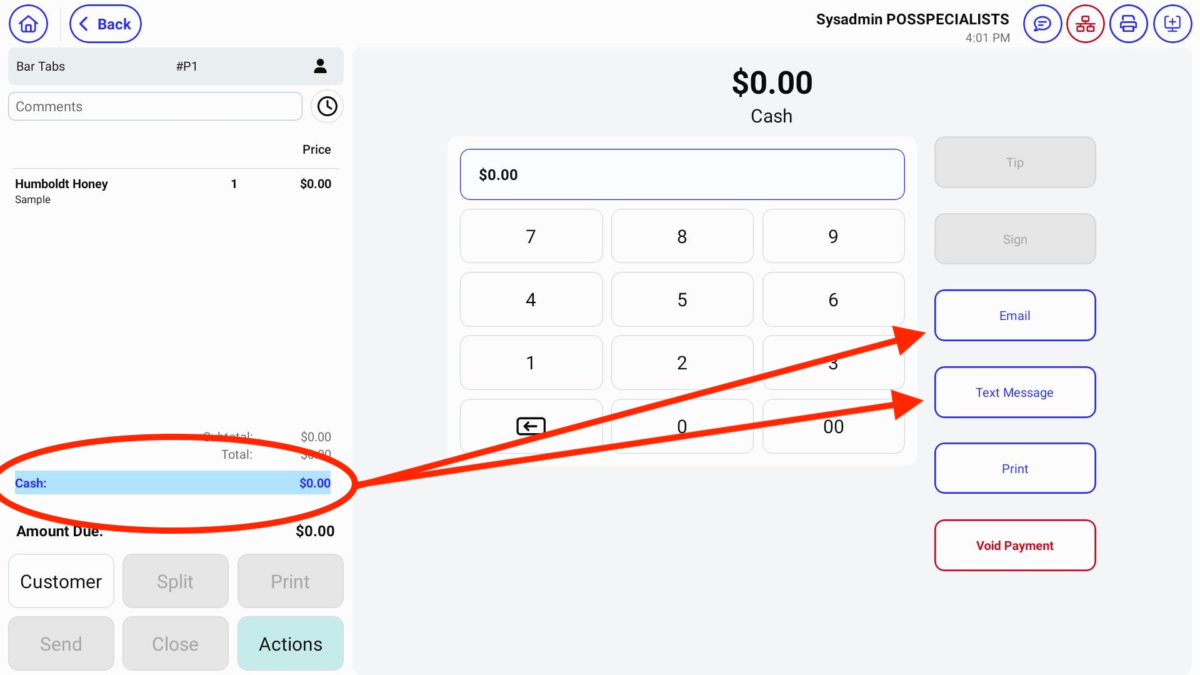The image size is (1200, 675).
Task: Open the printer icon in header
Action: (1128, 24)
